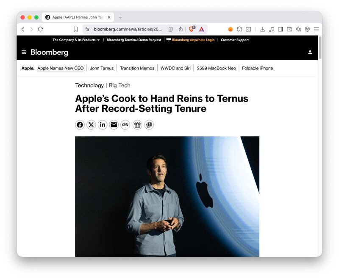339x279 pixels.
Task: Click the Bloomberg logo
Action: point(49,52)
